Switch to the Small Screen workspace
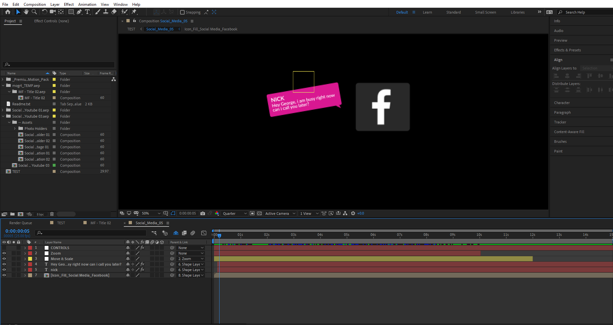 (485, 12)
